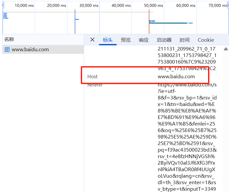
Task: Click the 50,000 ms timeline label
Action: point(153,6)
